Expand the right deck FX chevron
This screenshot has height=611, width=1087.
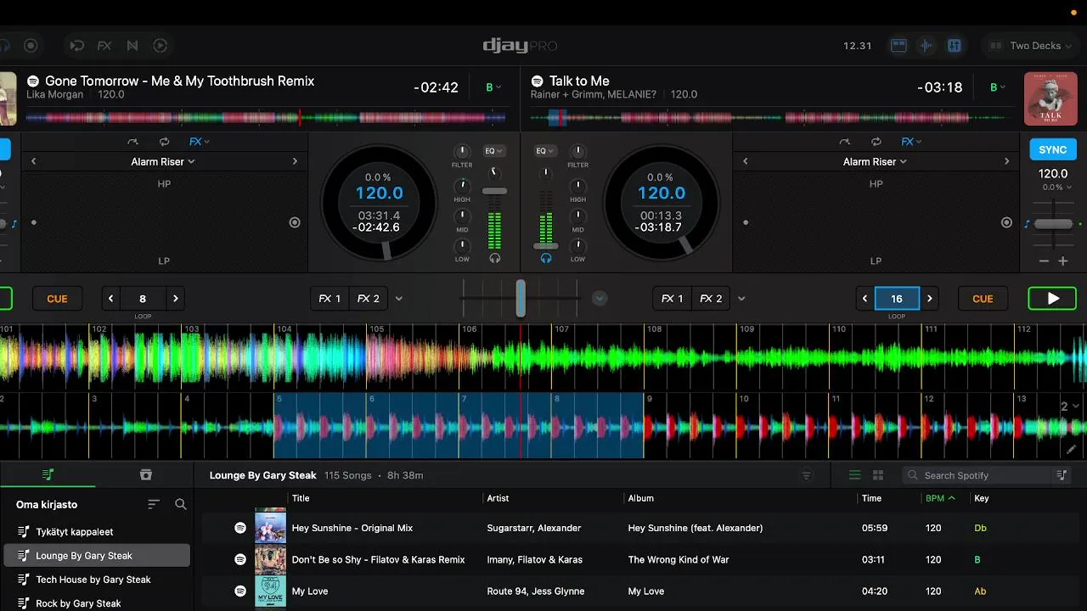click(741, 299)
